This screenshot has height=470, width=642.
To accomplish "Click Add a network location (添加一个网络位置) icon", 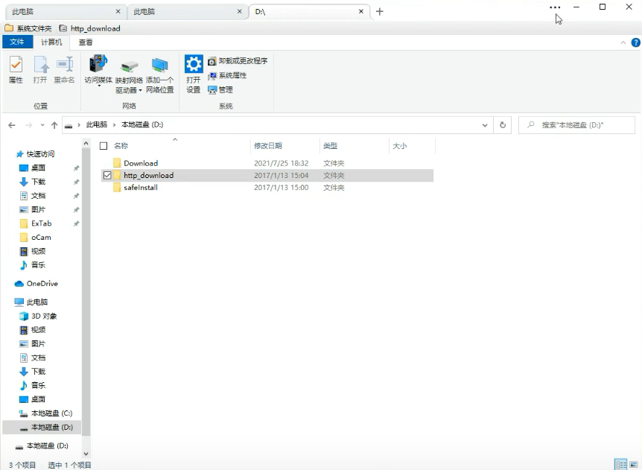I will 159,75.
